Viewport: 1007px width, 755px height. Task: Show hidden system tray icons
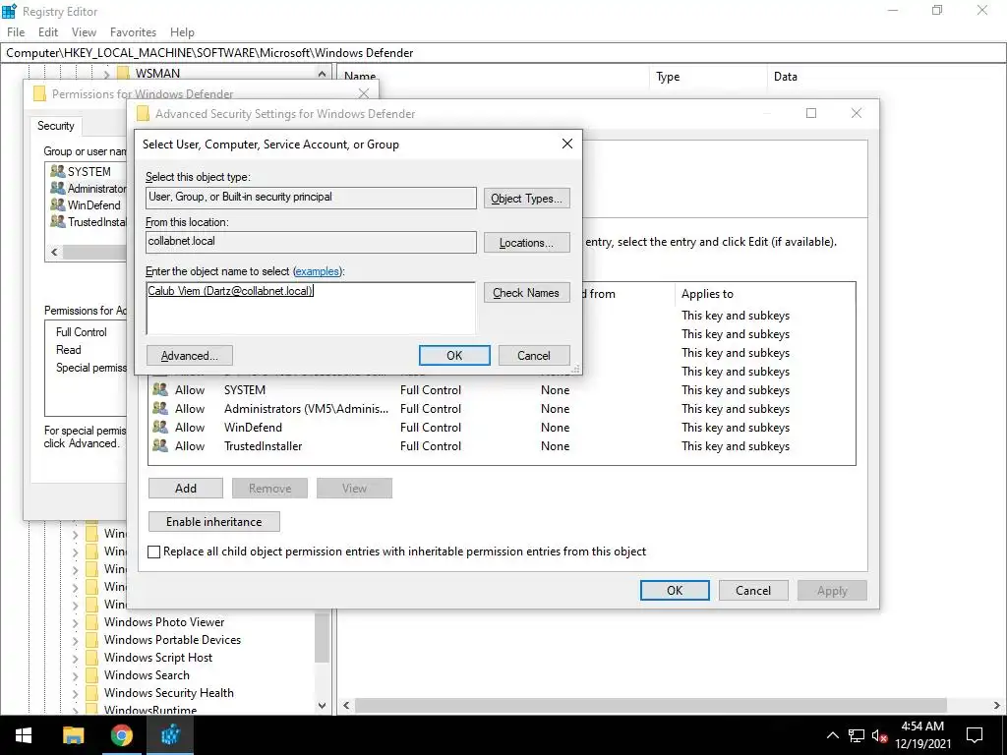(832, 735)
